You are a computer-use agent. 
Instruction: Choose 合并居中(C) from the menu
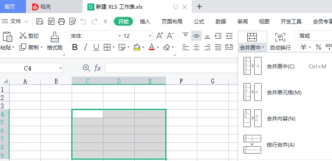click(x=285, y=66)
